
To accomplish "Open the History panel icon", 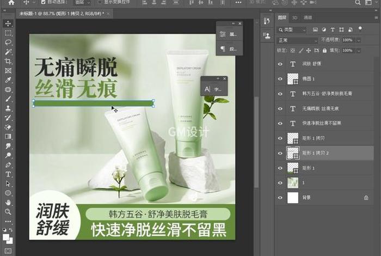I will 267,21.
